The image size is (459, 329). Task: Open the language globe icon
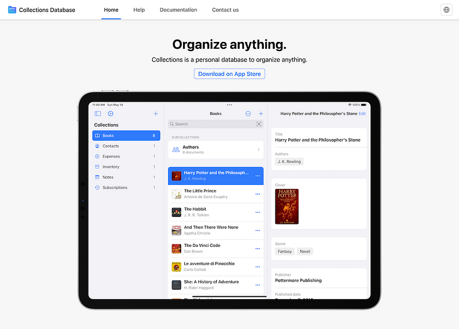coord(446,10)
